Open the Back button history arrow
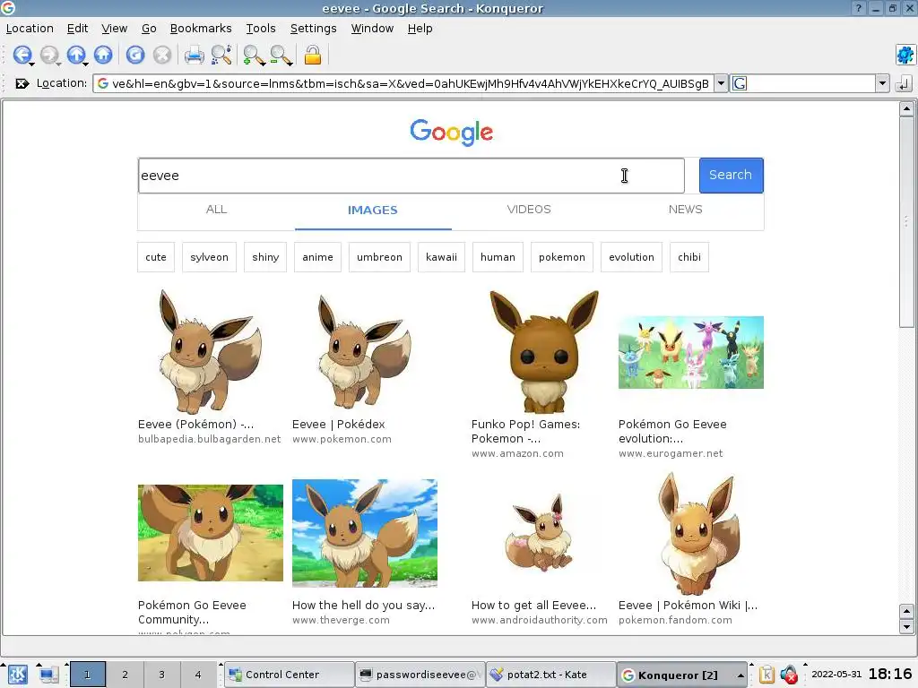Image resolution: width=918 pixels, height=688 pixels. (x=32, y=64)
